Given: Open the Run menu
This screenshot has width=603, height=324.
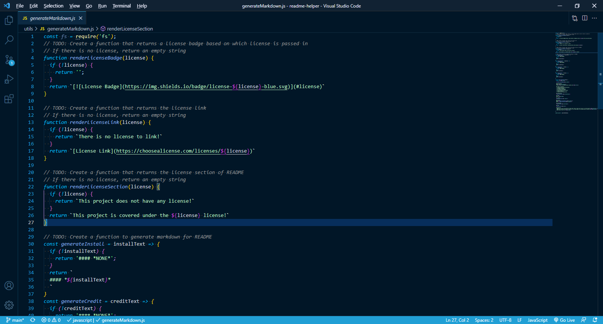Looking at the screenshot, I should (x=102, y=6).
